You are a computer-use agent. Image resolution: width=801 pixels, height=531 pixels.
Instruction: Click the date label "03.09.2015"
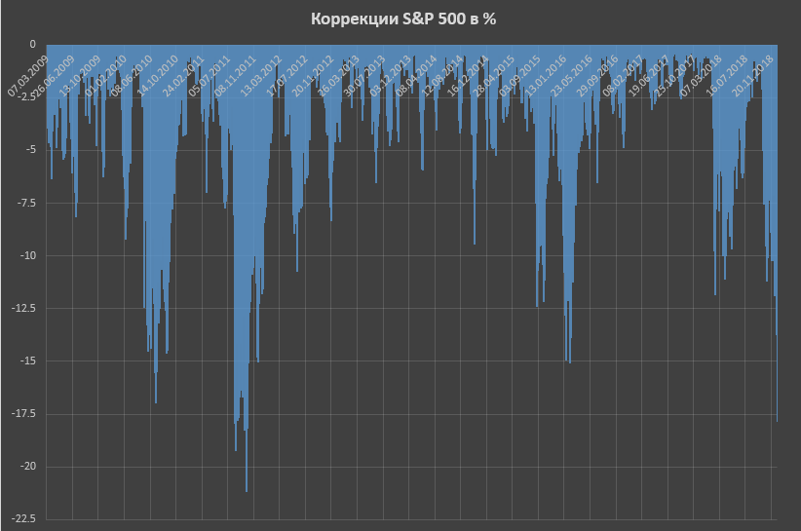pyautogui.click(x=520, y=76)
